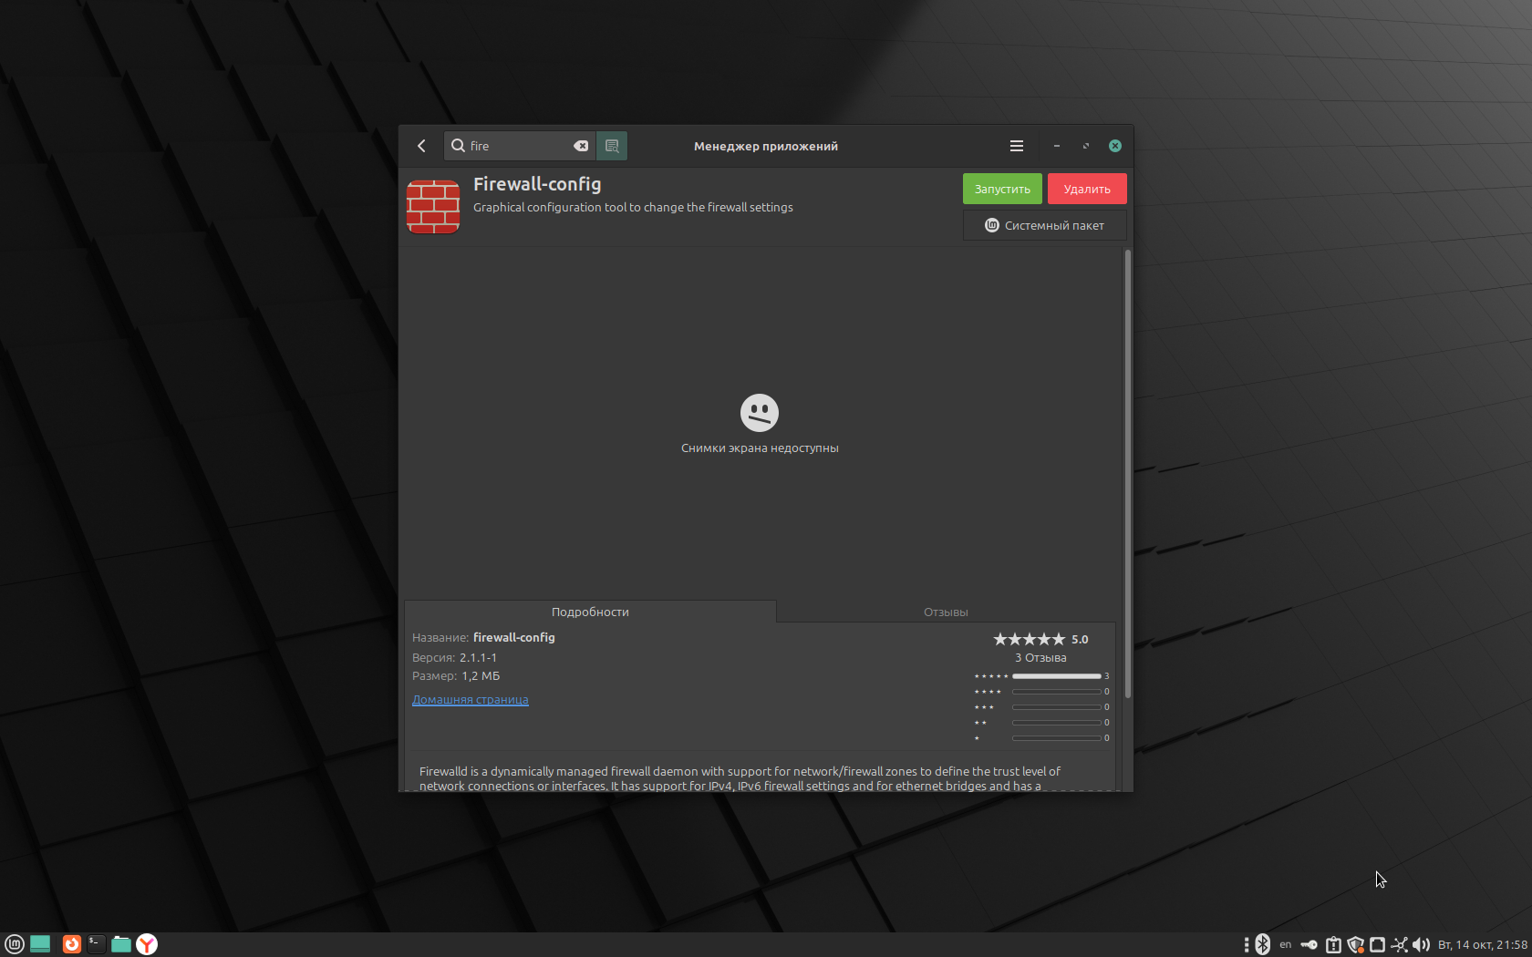Toggle the search-in-description button
Screen dimensions: 1532x957
click(x=612, y=146)
